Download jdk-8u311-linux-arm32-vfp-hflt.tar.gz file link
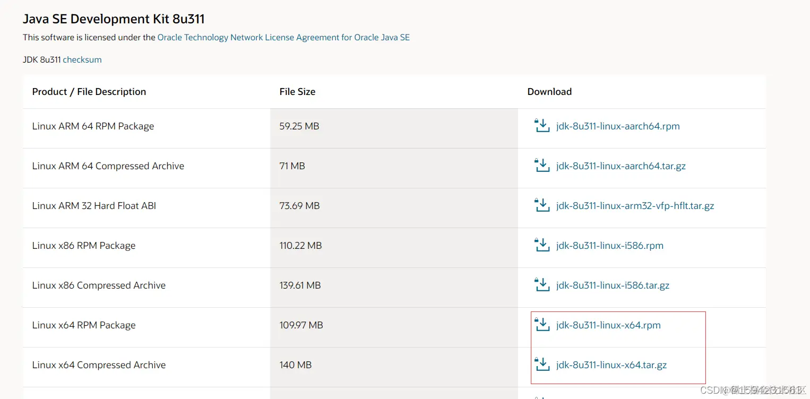 tap(635, 206)
